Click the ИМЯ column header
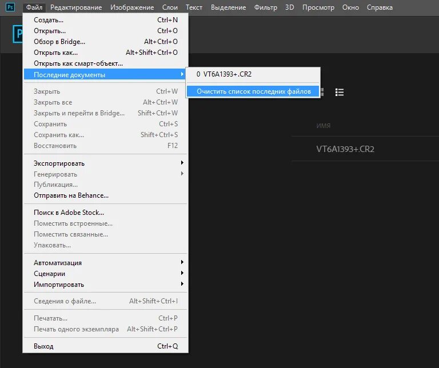The image size is (439, 368). click(x=324, y=126)
